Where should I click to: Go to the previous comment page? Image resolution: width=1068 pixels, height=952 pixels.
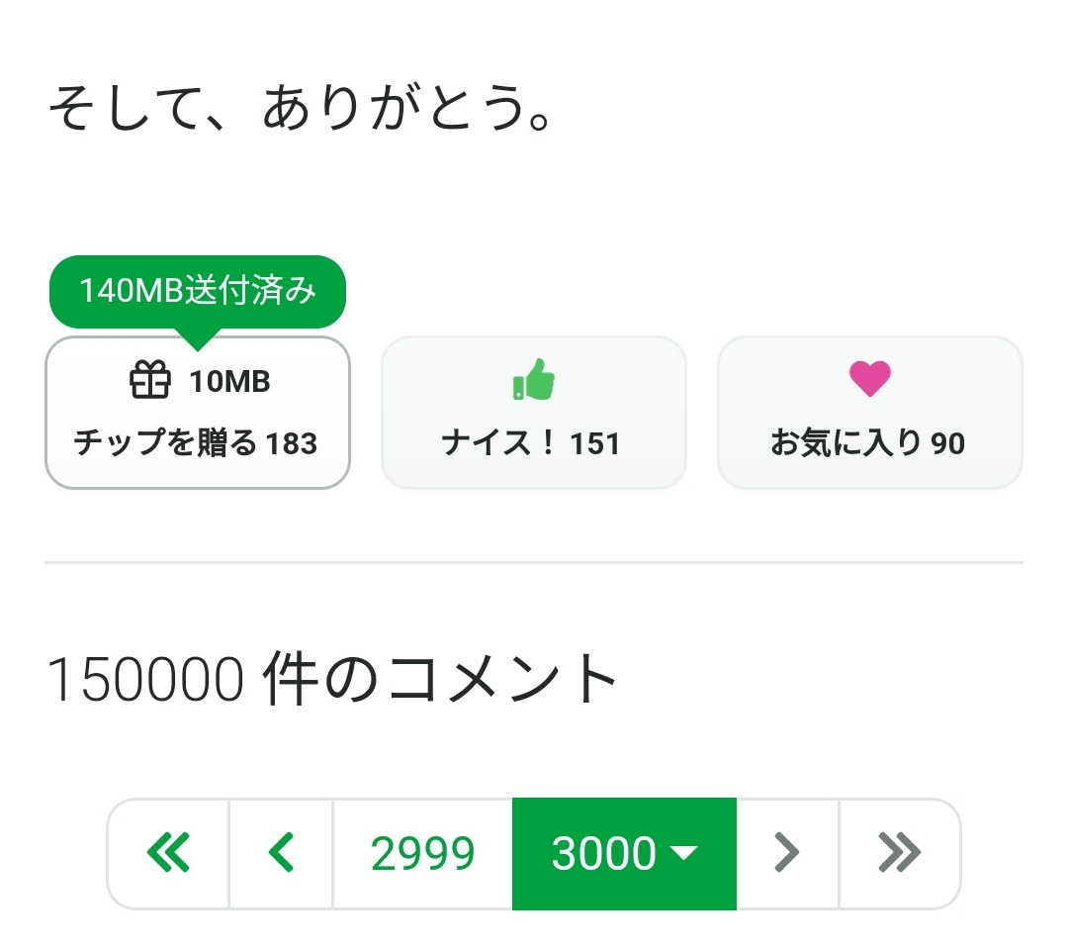click(x=282, y=853)
